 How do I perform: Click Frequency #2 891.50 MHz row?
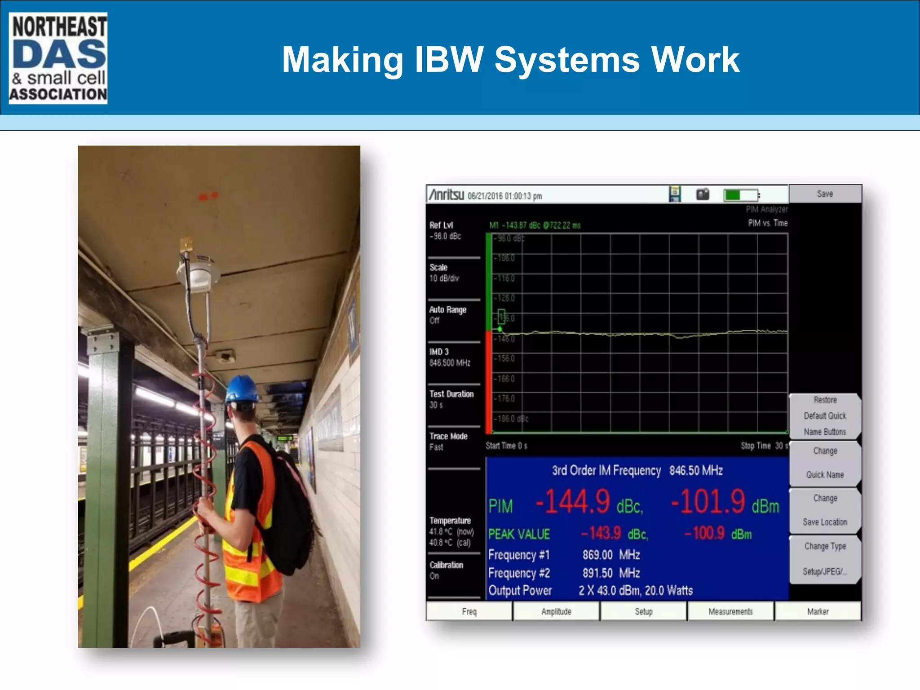(564, 573)
